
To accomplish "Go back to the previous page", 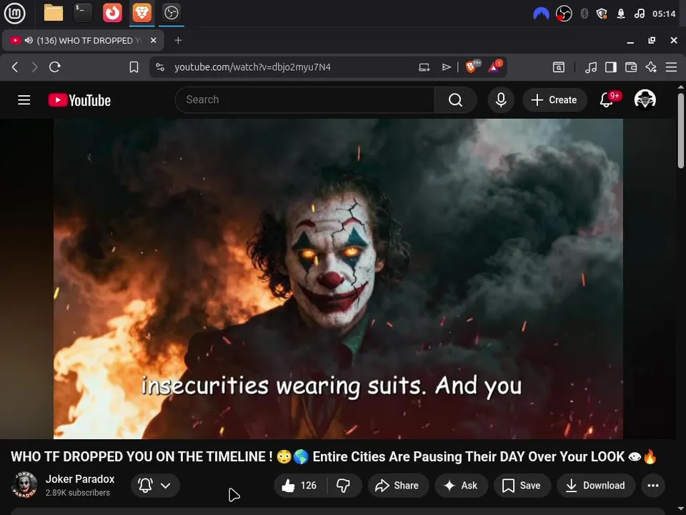I will [x=15, y=67].
